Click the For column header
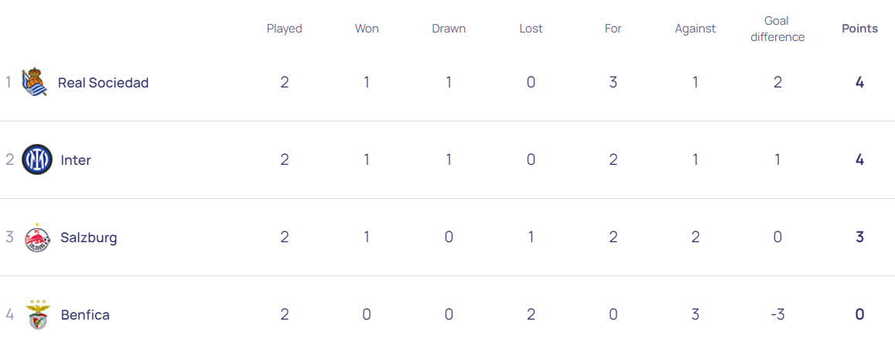This screenshot has width=895, height=349. coord(613,29)
